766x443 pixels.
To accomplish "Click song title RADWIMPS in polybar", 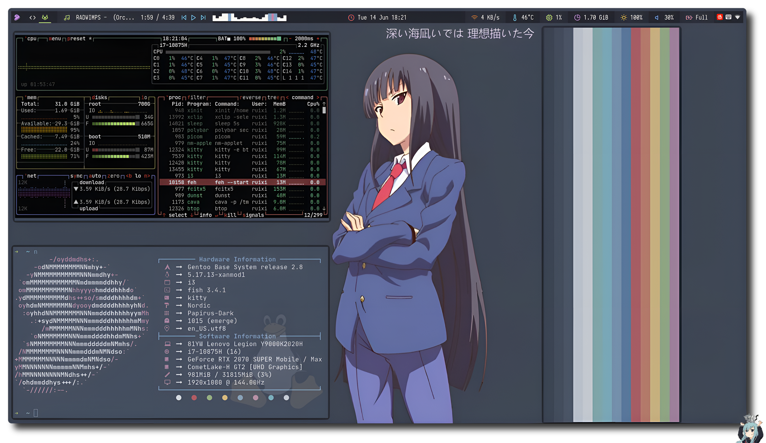I will pos(88,18).
